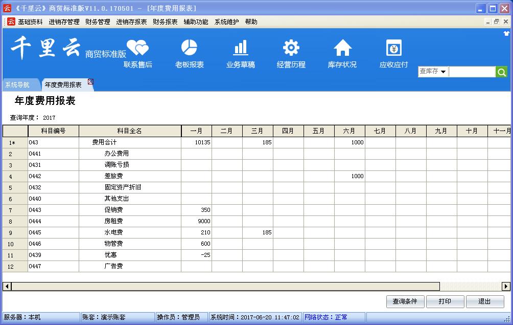Select the 房租费 row
This screenshot has height=325, width=513.
[113, 221]
